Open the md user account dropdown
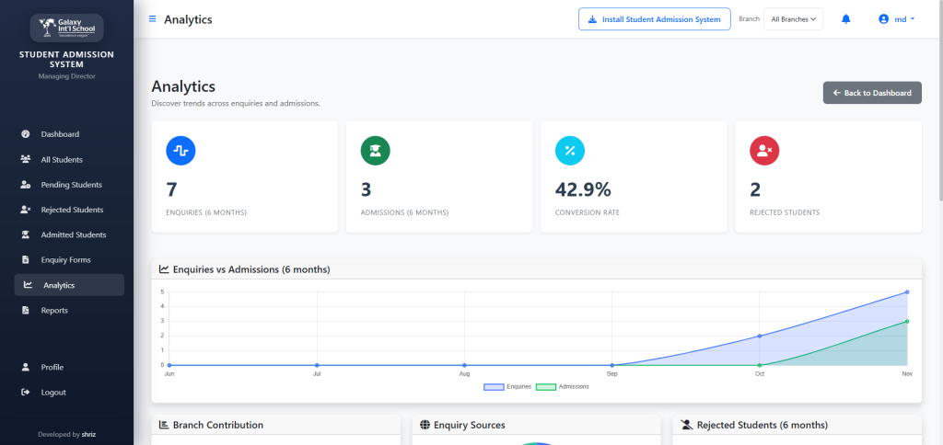Viewport: 943px width, 445px height. pos(896,19)
